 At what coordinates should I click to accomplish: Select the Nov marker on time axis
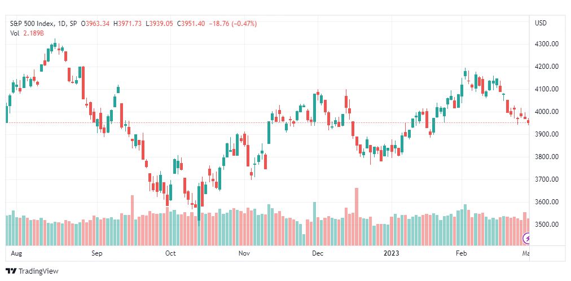[244, 254]
